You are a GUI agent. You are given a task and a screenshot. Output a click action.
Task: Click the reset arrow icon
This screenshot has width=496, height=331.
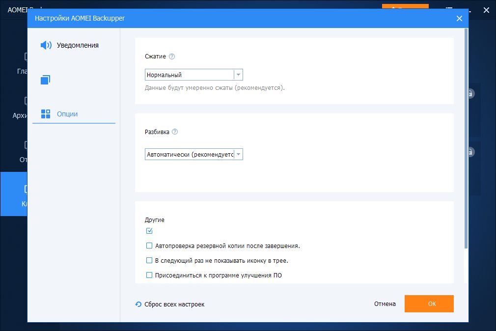click(138, 304)
